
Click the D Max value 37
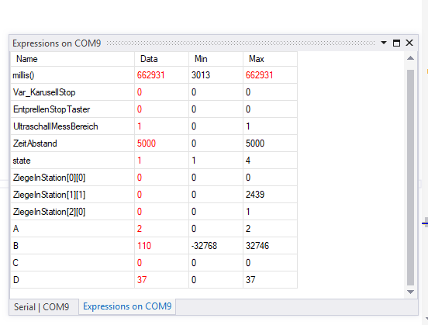[250, 280]
